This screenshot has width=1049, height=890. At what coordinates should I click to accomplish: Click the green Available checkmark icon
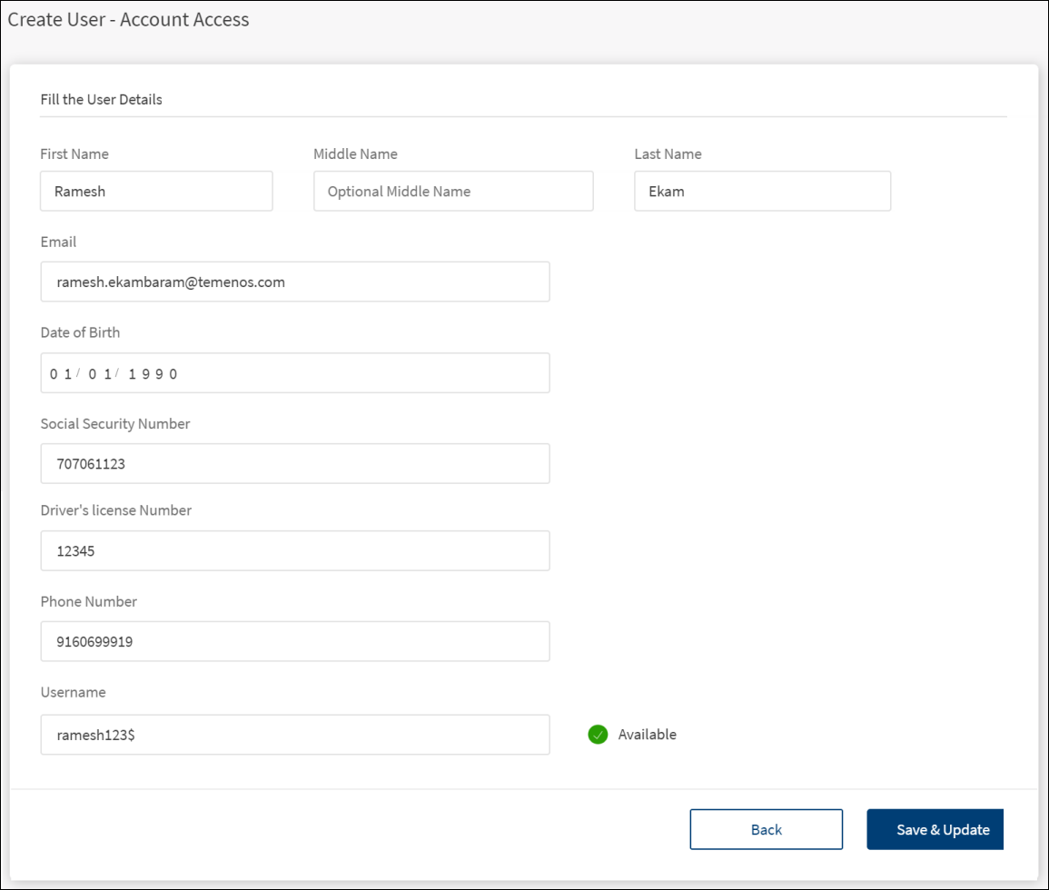[x=597, y=735]
